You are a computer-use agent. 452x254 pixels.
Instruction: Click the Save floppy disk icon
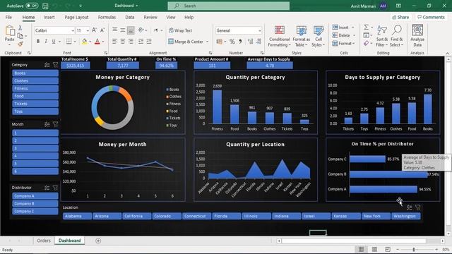[x=45, y=6]
